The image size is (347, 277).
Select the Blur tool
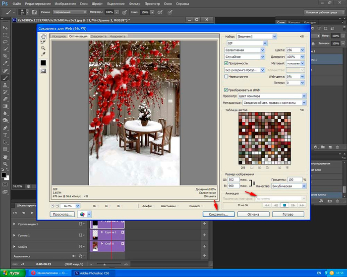5,113
